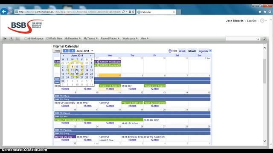Click the Print link
This screenshot has width=273, height=153.
point(174,51)
